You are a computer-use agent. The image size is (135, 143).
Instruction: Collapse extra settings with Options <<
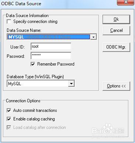pyautogui.click(x=116, y=86)
